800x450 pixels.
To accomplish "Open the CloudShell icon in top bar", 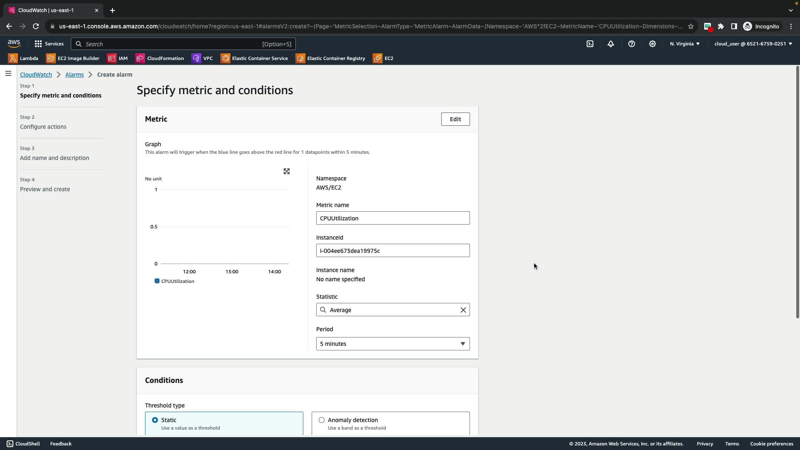I will coord(590,44).
